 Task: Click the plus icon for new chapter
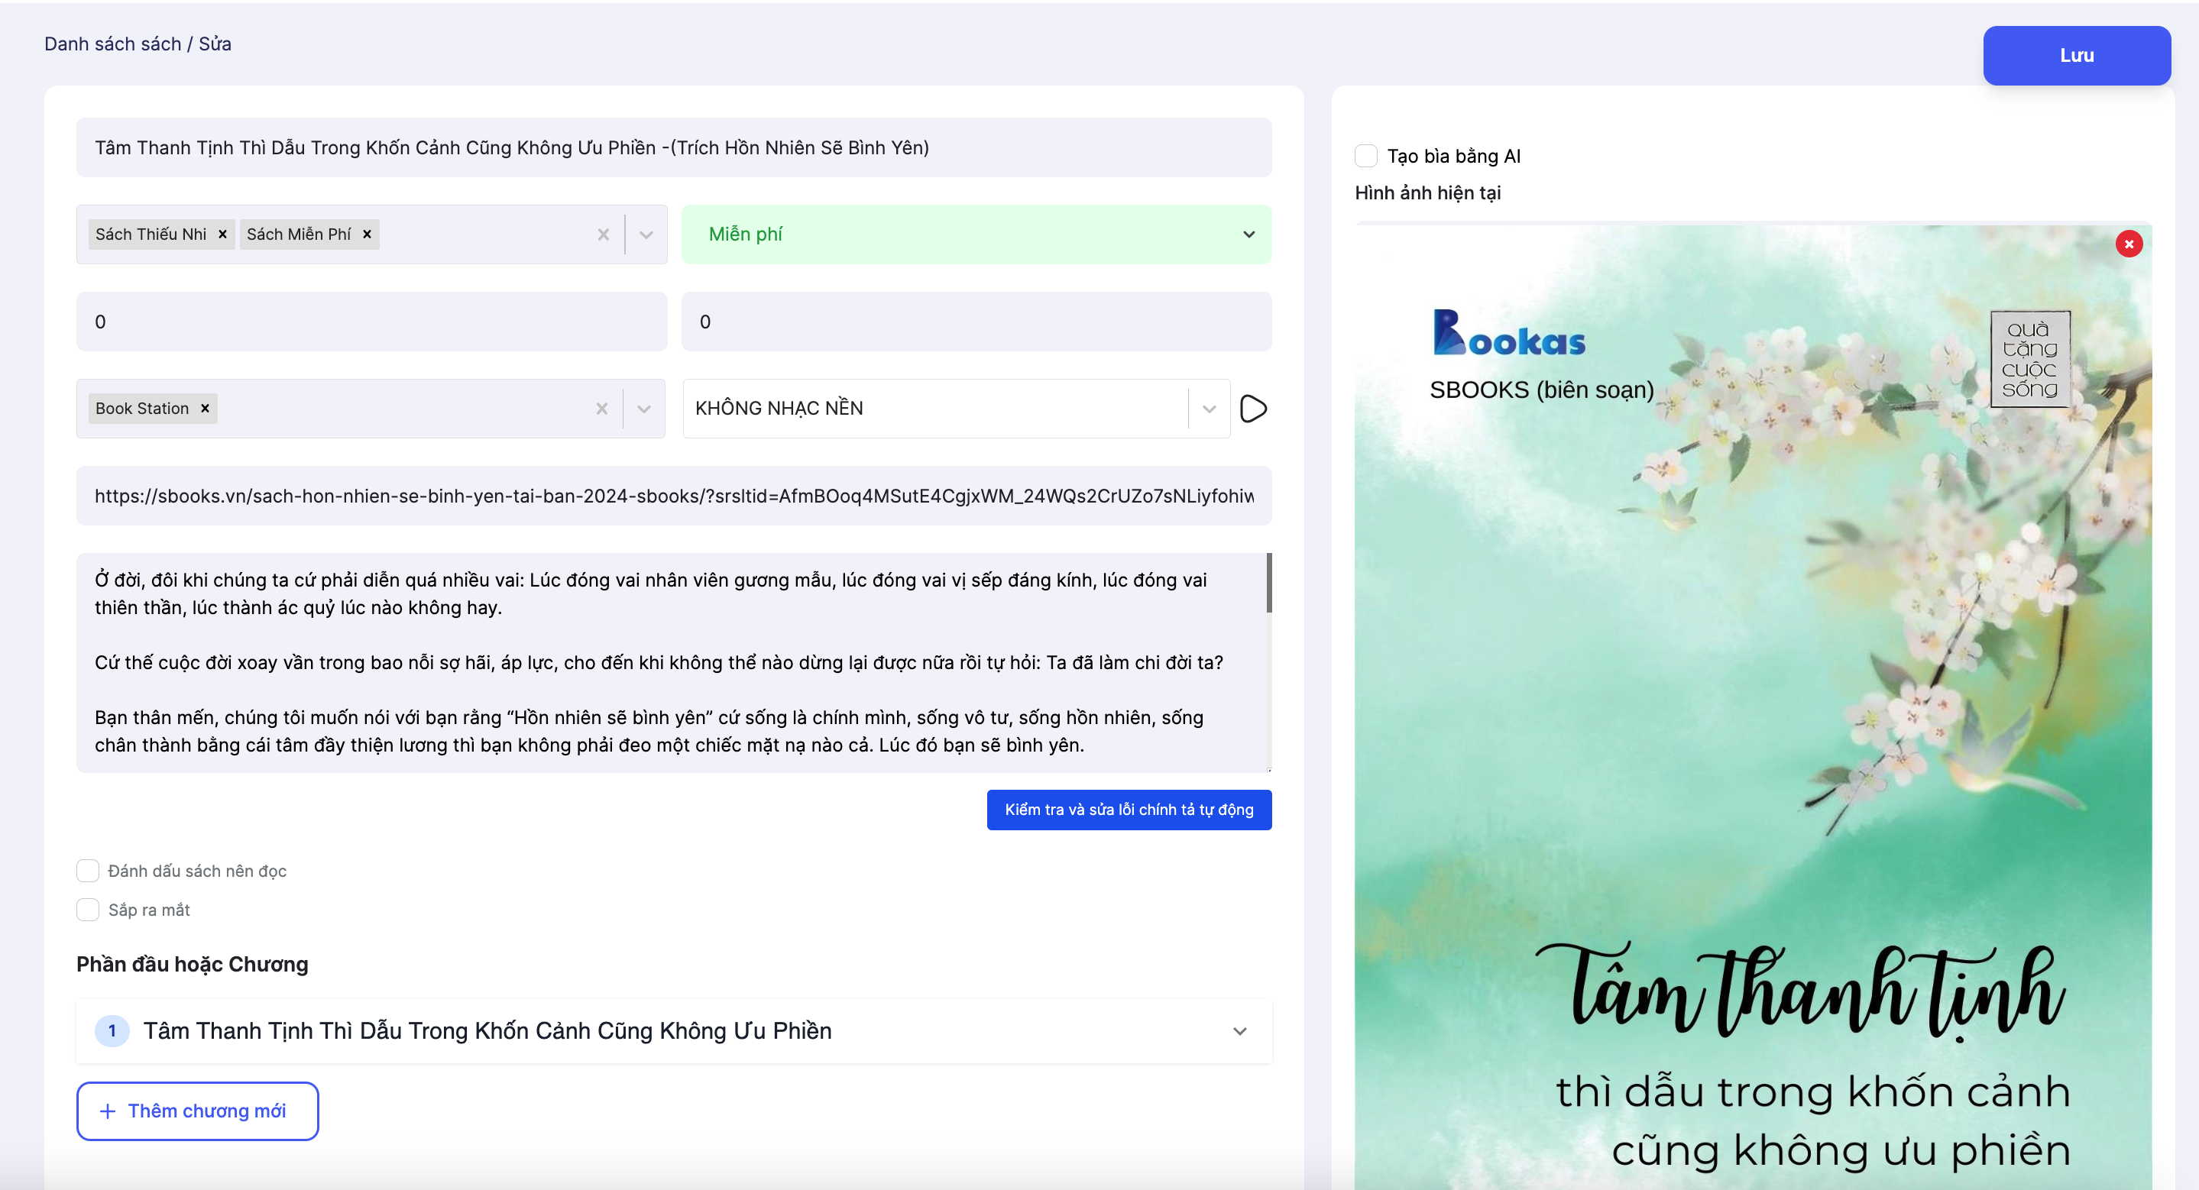108,1111
